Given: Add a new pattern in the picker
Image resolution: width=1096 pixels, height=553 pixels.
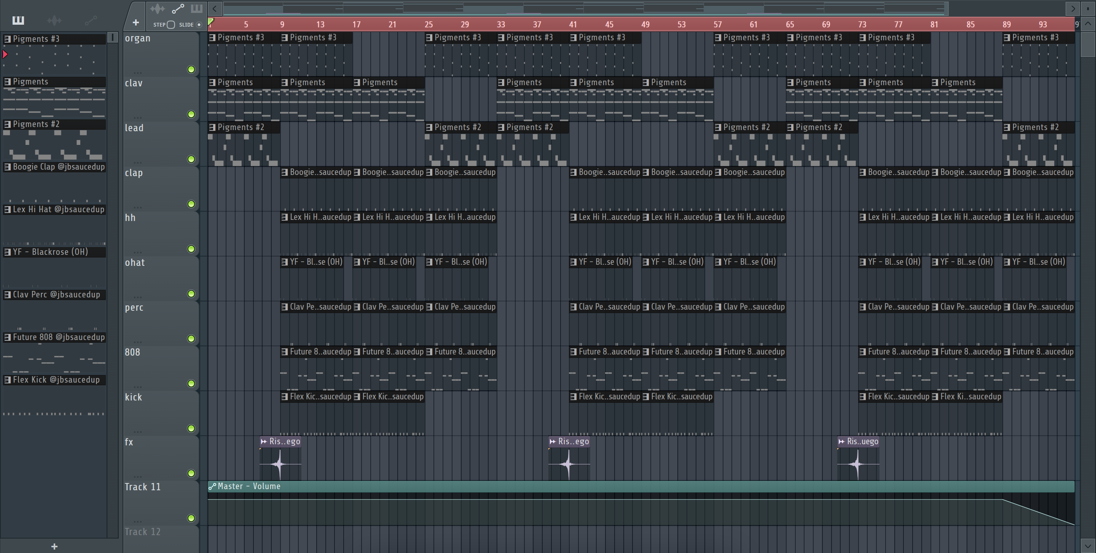Looking at the screenshot, I should pyautogui.click(x=54, y=546).
